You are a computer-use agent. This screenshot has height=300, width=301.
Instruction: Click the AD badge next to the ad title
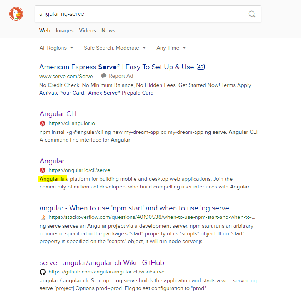(x=201, y=67)
